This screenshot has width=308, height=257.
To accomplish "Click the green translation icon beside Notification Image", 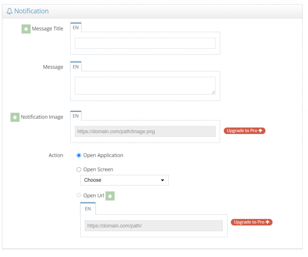I will pos(15,117).
